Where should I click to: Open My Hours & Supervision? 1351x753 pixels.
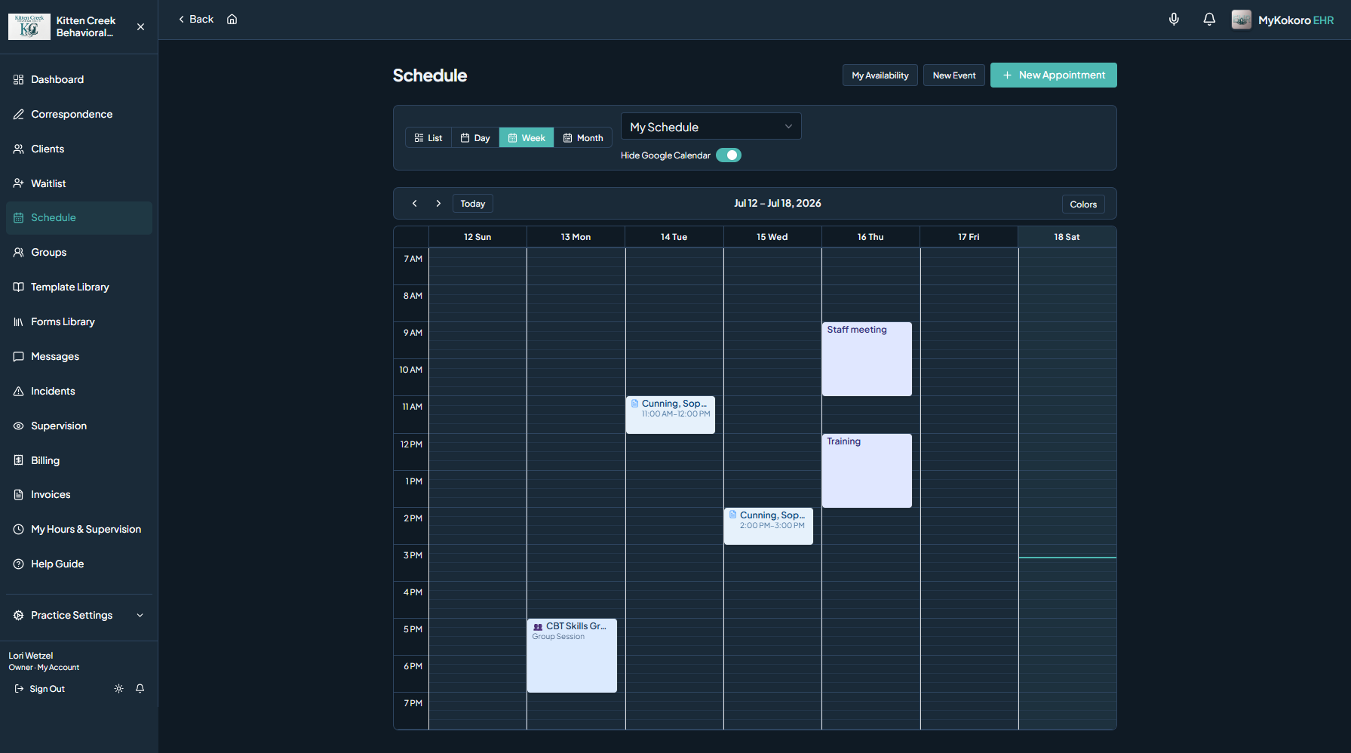79,529
